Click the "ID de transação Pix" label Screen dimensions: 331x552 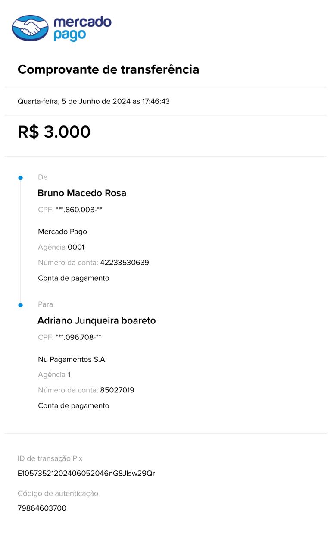(x=50, y=458)
